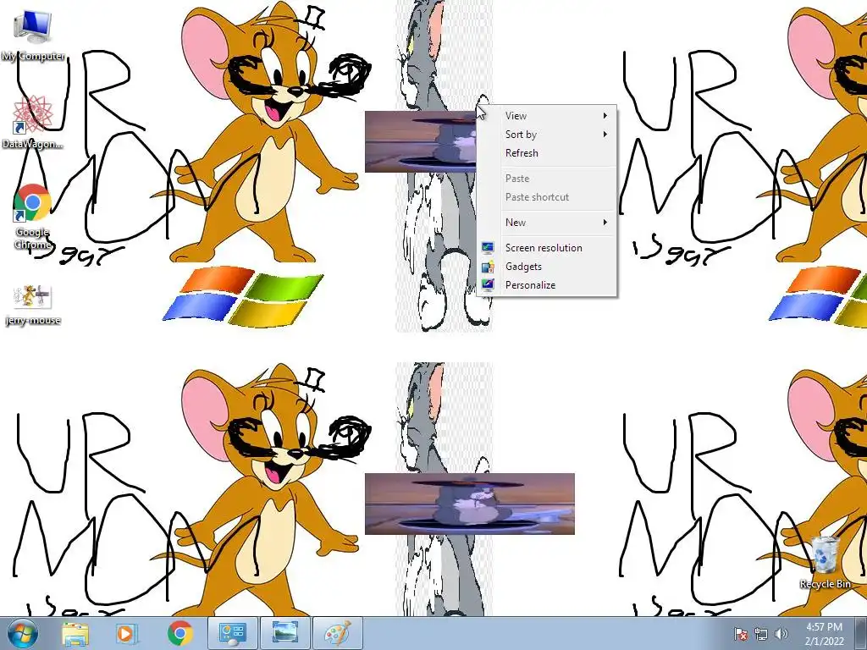Open the volume speaker icon in tray
The width and height of the screenshot is (867, 650).
781,634
